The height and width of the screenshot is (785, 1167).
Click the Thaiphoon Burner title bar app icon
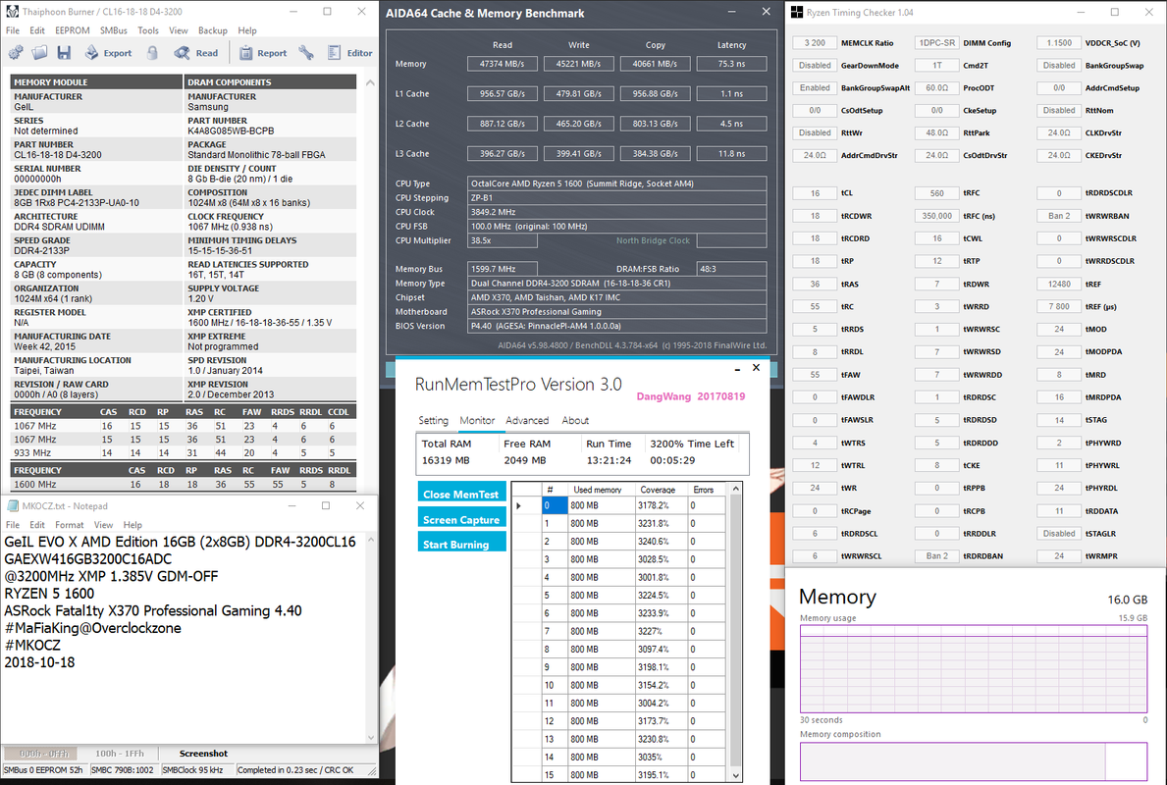tap(12, 12)
